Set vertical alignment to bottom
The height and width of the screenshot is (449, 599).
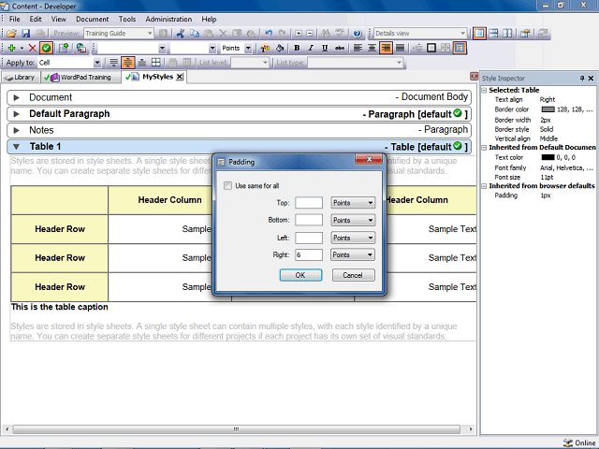click(x=142, y=63)
